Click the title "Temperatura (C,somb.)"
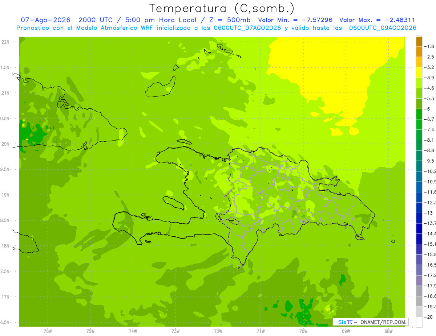The image size is (436, 336). [222, 8]
